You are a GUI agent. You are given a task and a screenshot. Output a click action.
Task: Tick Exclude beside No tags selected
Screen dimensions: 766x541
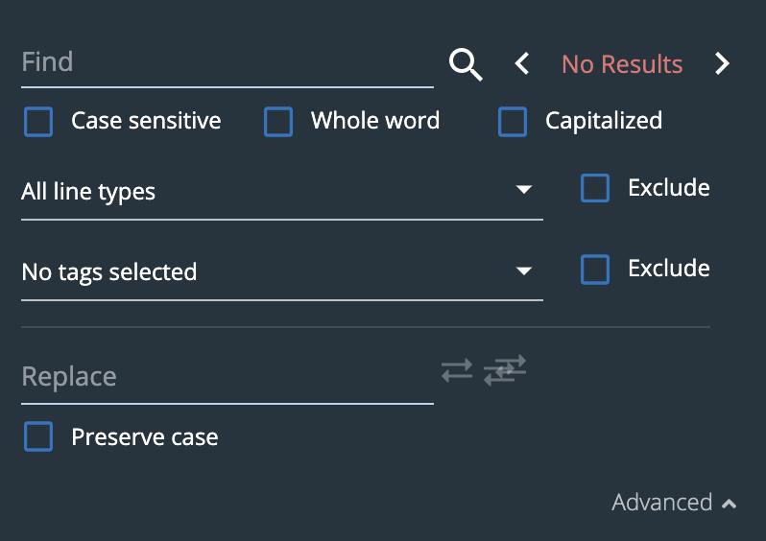coord(595,269)
